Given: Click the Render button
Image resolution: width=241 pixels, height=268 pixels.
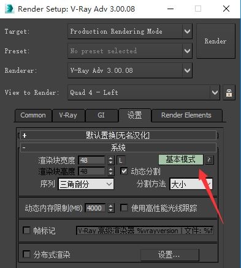Looking at the screenshot, I should pos(216,41).
